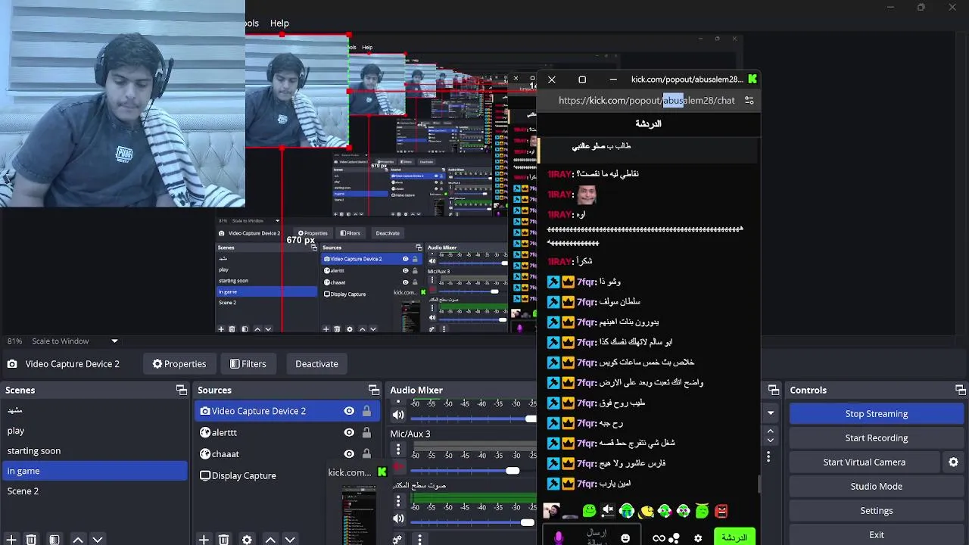Click Start Virtual Camera button
Viewport: 969px width, 545px height.
coord(864,462)
